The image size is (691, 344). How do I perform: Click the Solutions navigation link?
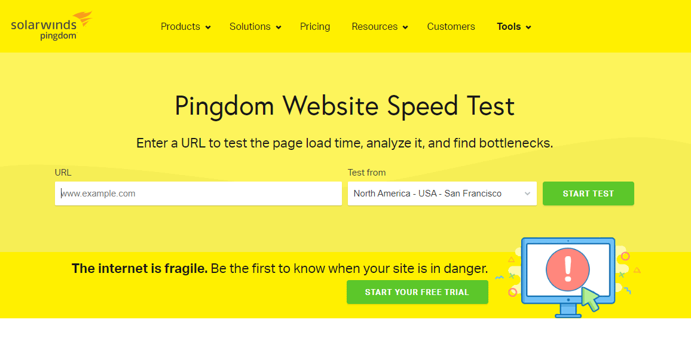[x=250, y=26]
